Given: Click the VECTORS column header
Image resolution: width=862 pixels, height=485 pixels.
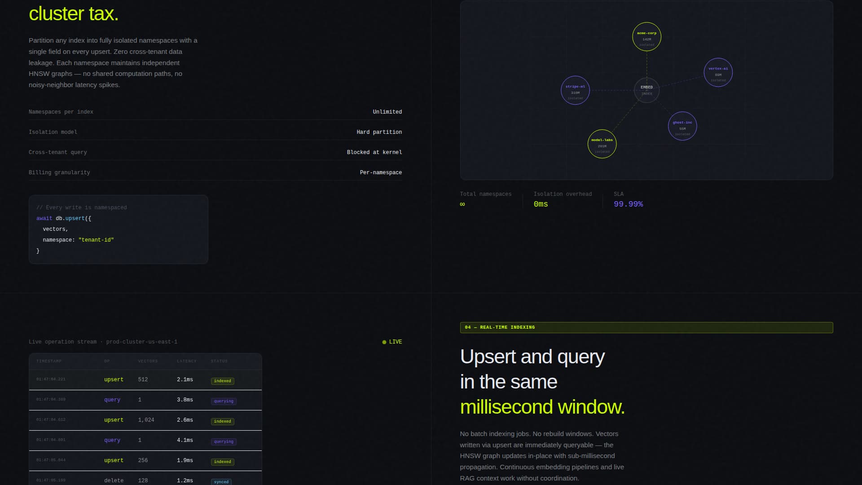Looking at the screenshot, I should point(148,361).
